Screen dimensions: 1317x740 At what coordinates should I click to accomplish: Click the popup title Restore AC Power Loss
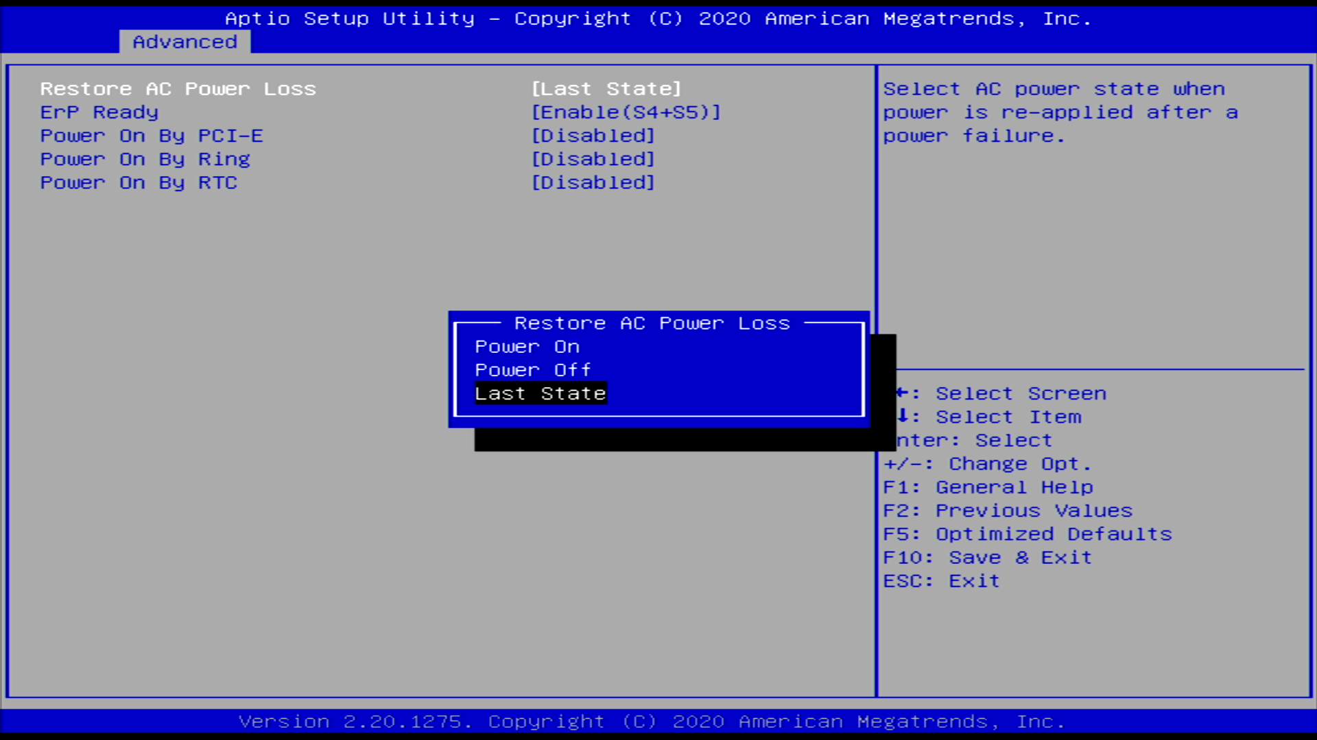[652, 323]
